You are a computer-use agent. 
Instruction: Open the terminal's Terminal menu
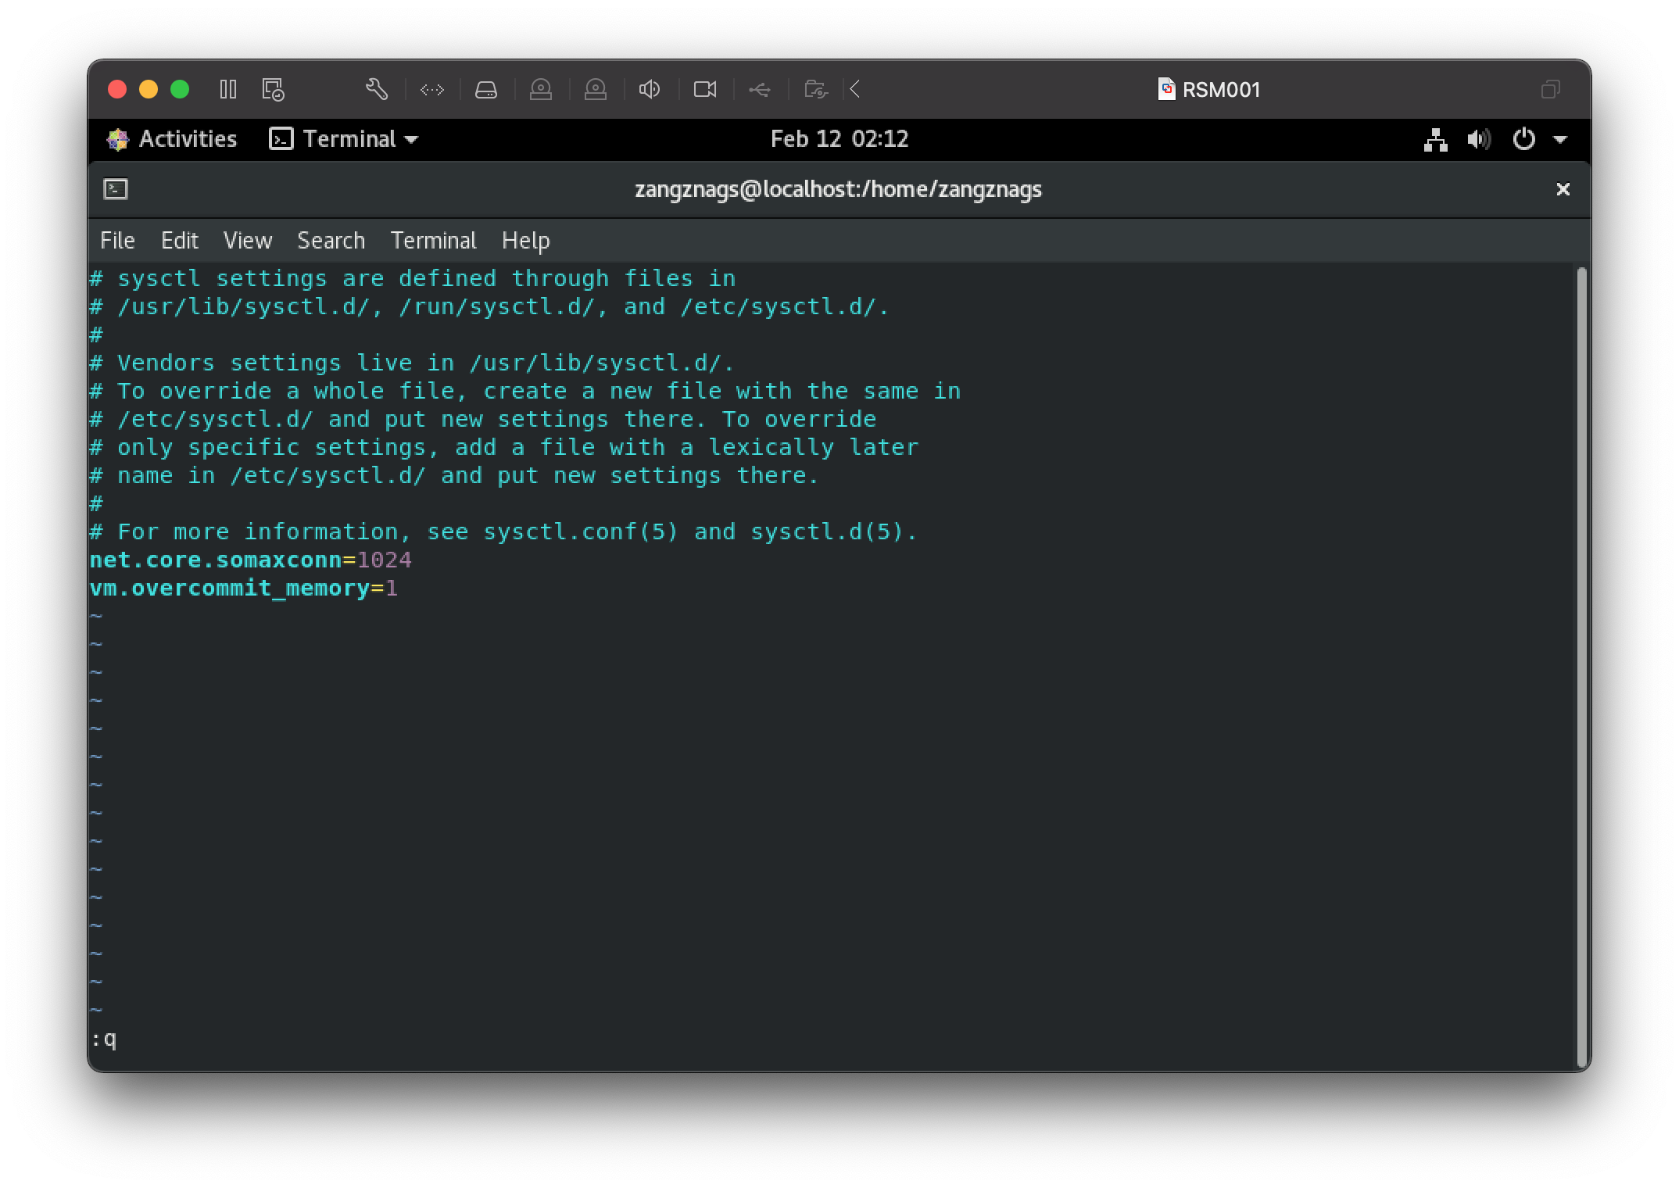pos(433,241)
